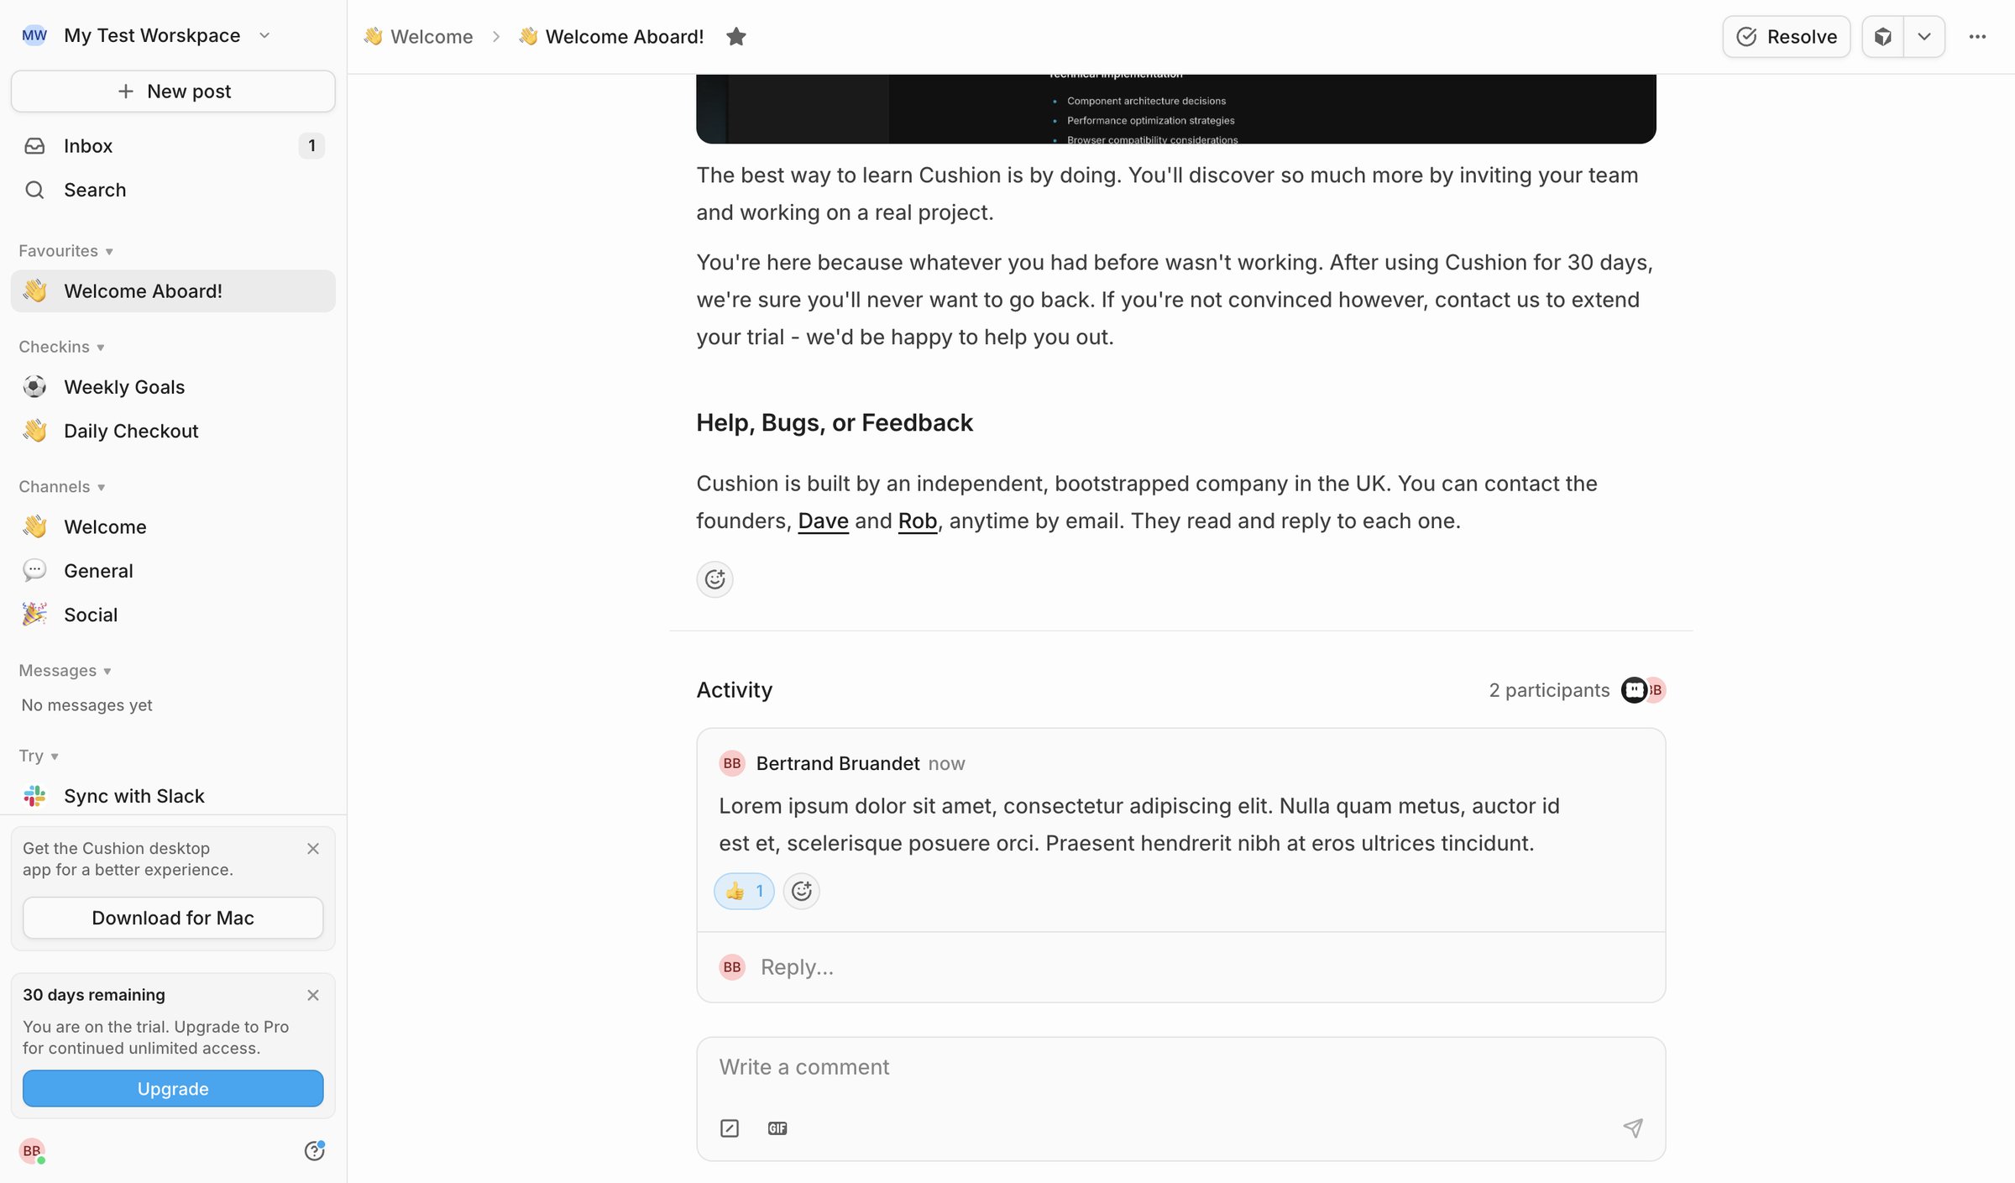Image resolution: width=2015 pixels, height=1183 pixels.
Task: Collapse the Messages section
Action: tap(65, 671)
